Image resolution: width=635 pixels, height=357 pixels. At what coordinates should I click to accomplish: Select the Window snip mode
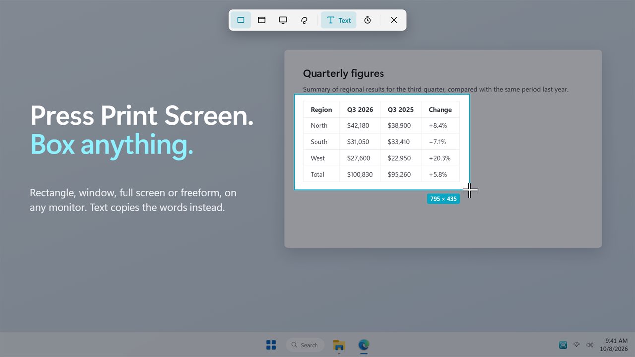point(262,20)
